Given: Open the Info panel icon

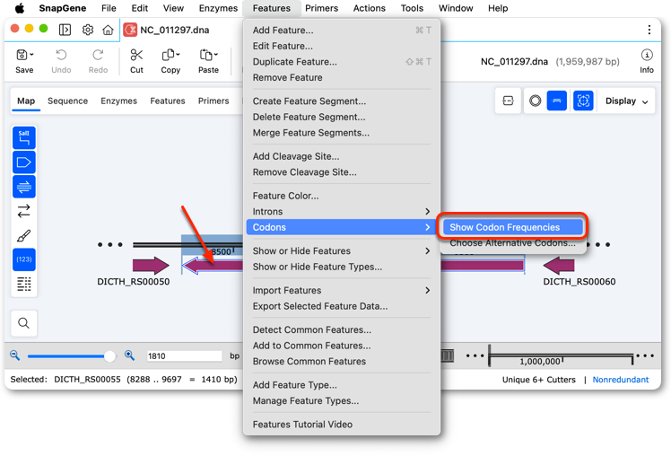Looking at the screenshot, I should click(x=647, y=55).
